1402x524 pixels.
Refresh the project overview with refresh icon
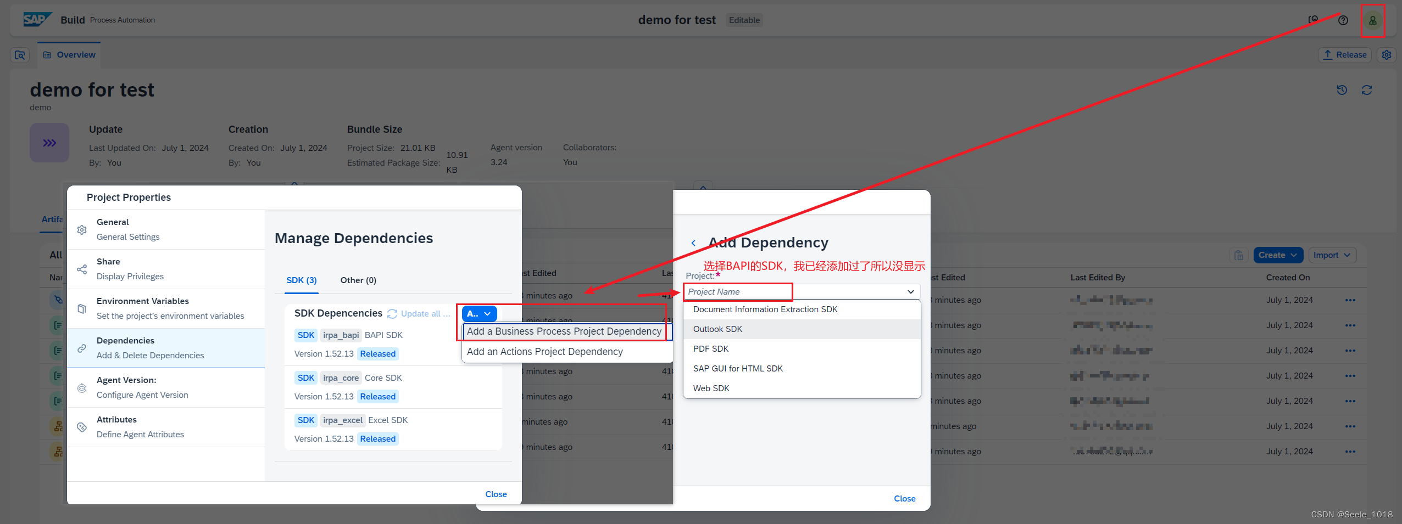click(x=1367, y=90)
